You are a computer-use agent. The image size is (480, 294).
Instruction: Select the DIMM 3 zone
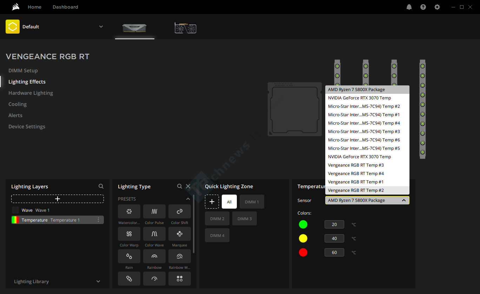click(x=245, y=218)
